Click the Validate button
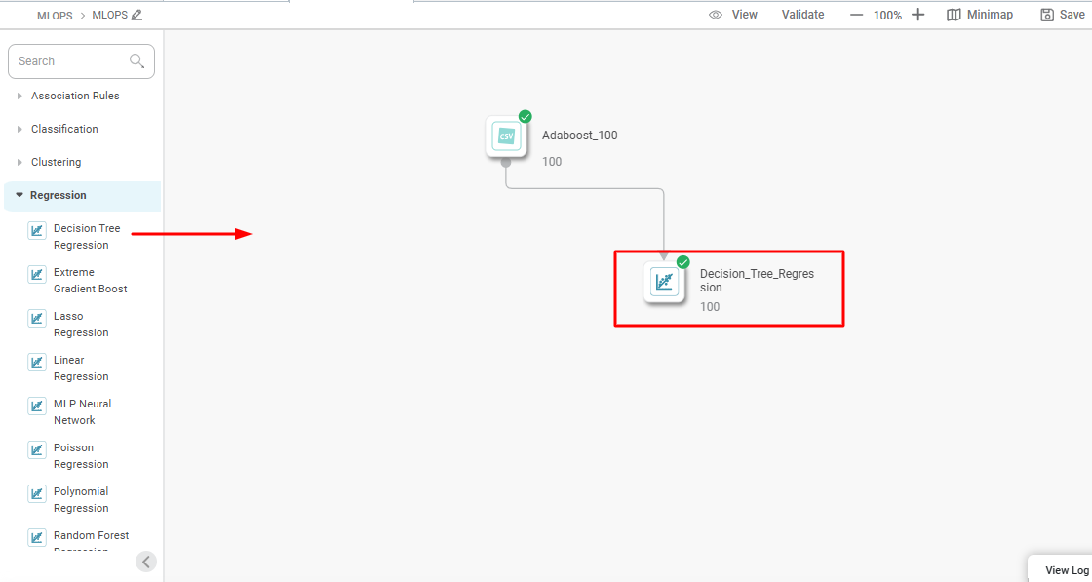Viewport: 1092px width, 582px height. (802, 15)
